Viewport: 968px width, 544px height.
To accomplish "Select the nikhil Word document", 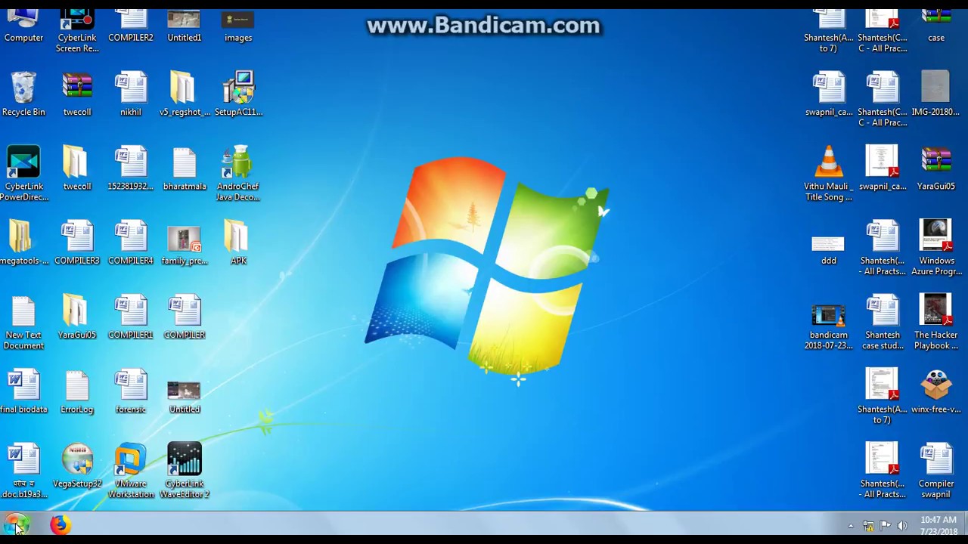I will (x=131, y=94).
